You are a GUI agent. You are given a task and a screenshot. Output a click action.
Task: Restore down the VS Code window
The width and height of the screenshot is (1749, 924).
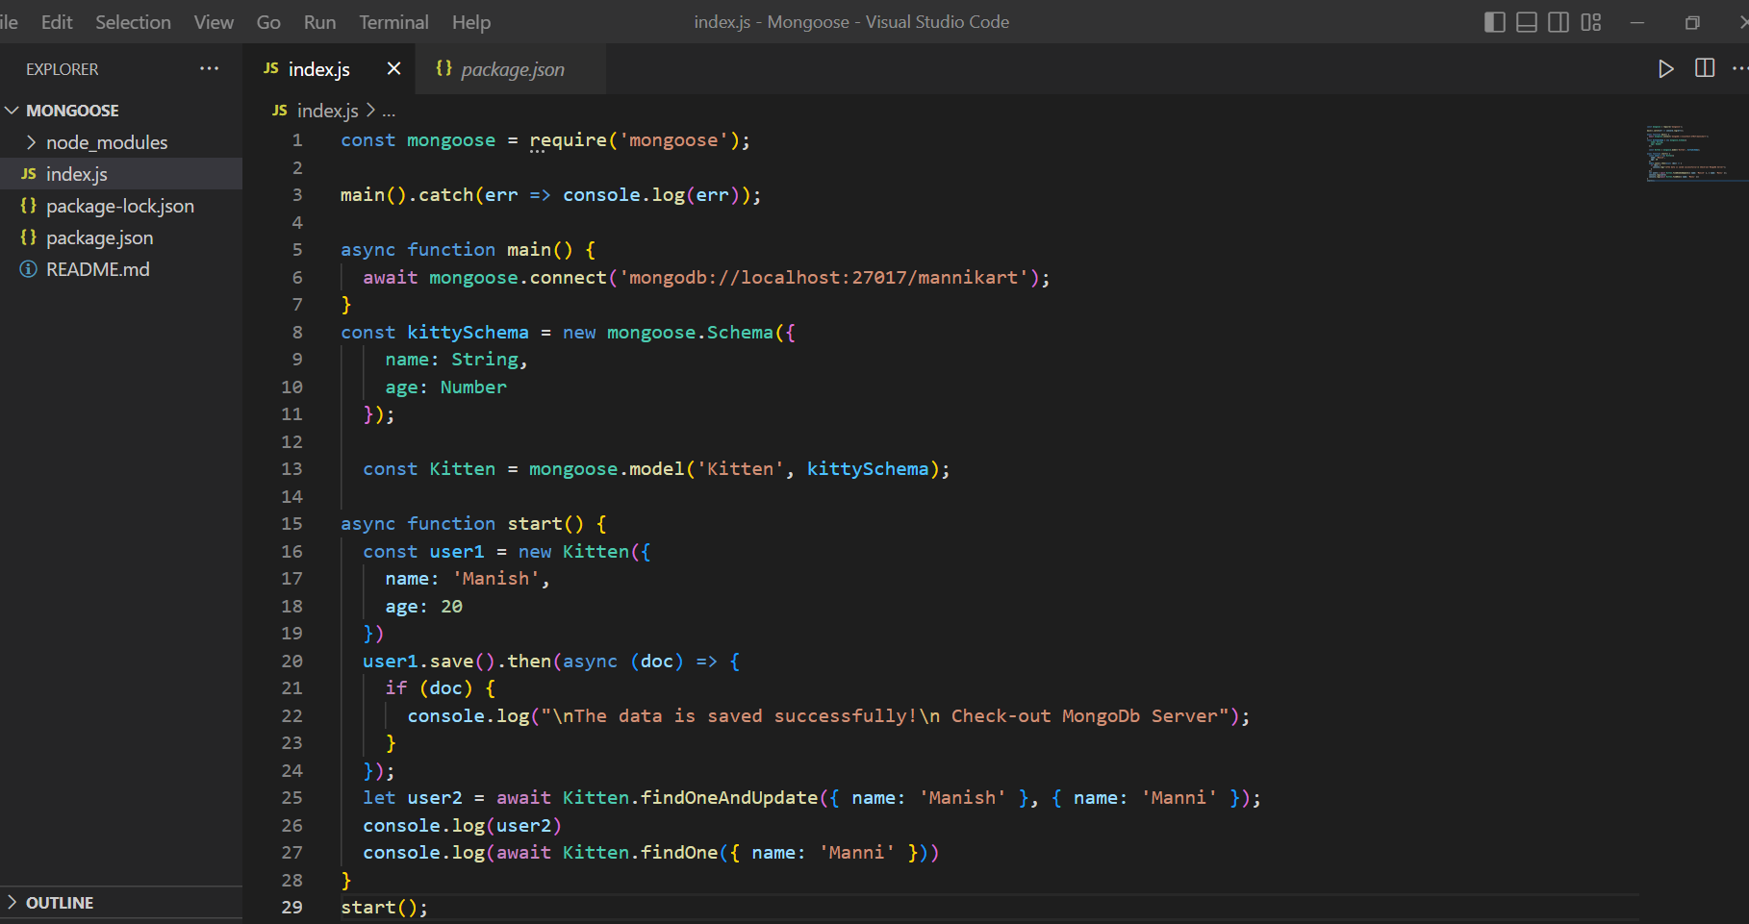1692,22
